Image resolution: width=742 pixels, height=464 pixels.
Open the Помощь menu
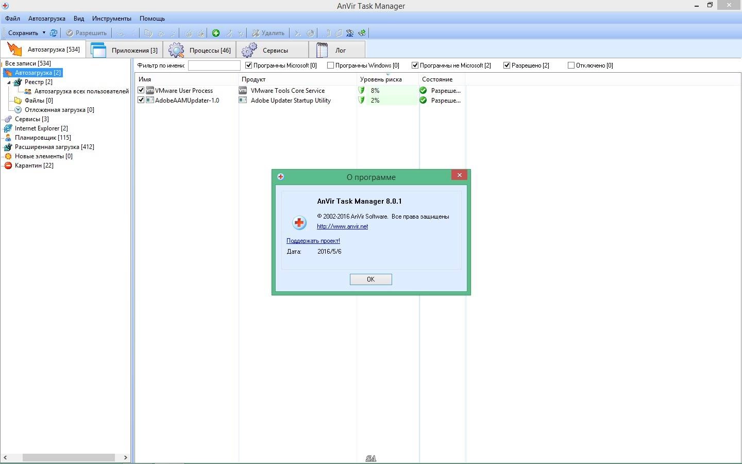pos(153,19)
